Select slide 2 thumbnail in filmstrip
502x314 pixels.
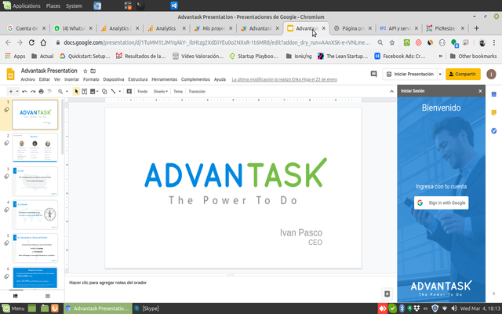pos(35,148)
